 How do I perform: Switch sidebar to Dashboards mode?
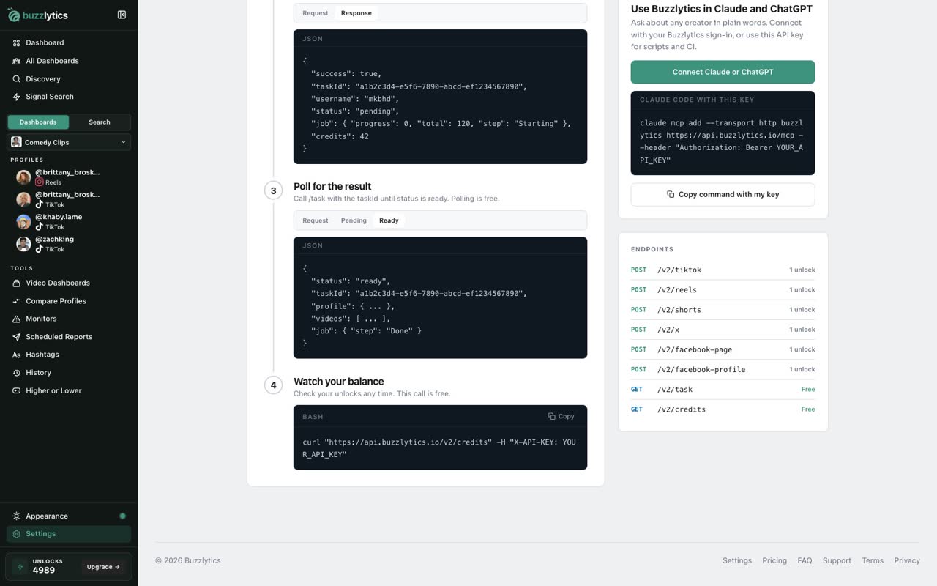pos(38,122)
